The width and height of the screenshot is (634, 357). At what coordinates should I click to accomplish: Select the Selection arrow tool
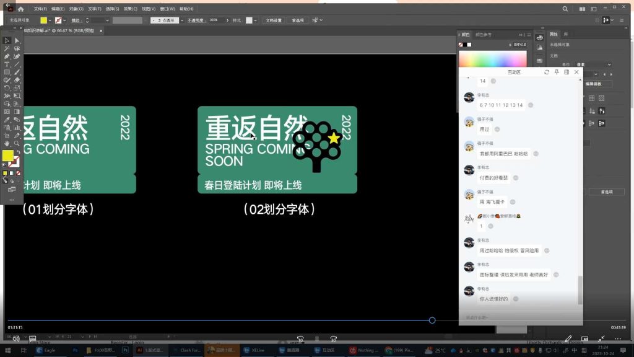[7, 40]
